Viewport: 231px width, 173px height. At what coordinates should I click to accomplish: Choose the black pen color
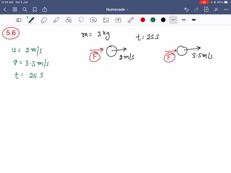[x=163, y=20]
